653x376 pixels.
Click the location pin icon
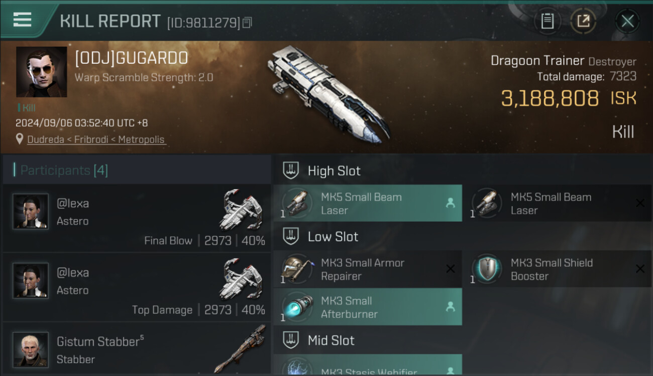[x=20, y=139]
